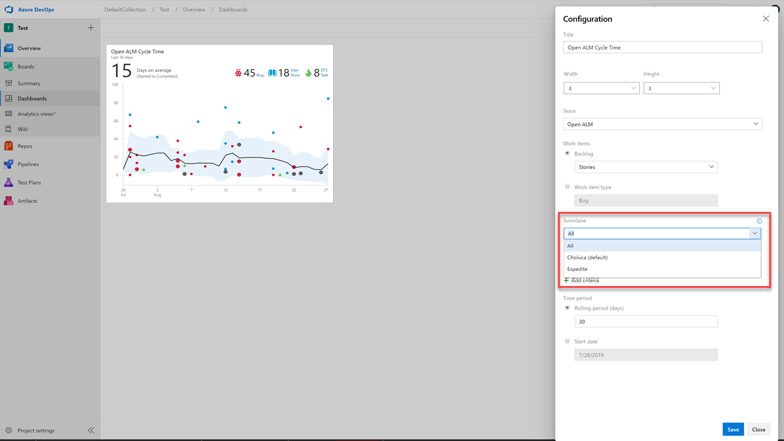This screenshot has width=784, height=441.
Task: Open Dashboards from the breadcrumb
Action: click(233, 9)
